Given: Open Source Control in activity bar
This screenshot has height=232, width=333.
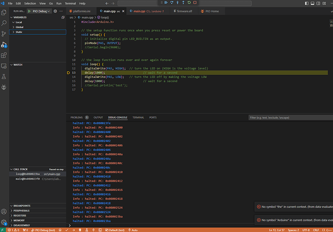Looking at the screenshot, I should click(x=4, y=33).
